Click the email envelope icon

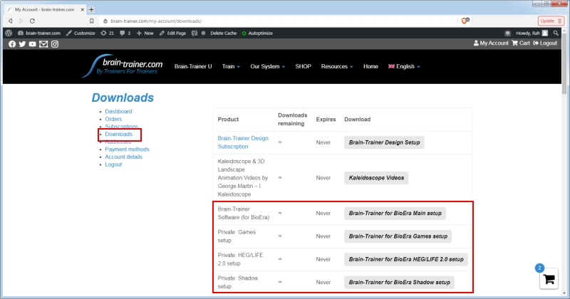click(43, 44)
